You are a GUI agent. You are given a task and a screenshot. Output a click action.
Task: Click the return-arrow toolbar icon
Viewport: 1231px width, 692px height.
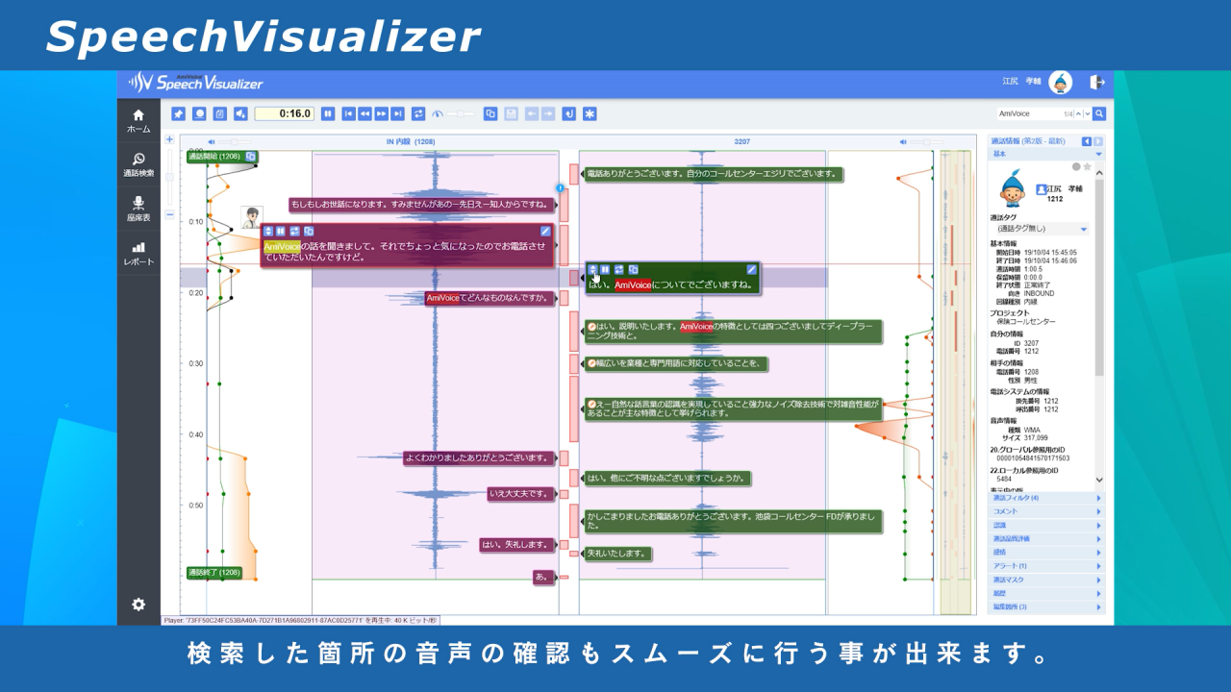tap(569, 113)
